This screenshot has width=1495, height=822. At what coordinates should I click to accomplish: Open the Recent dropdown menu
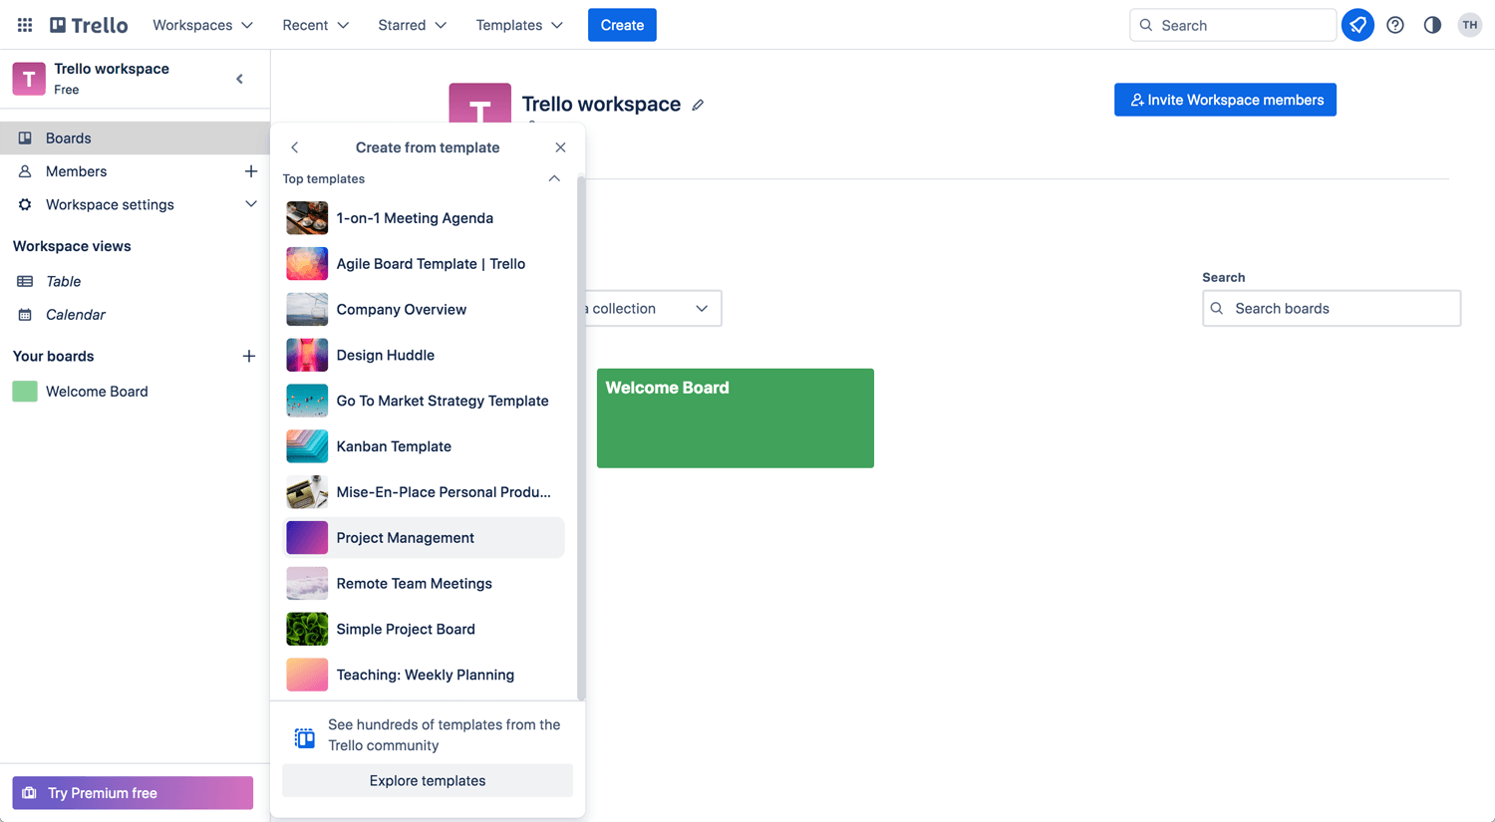click(x=315, y=25)
